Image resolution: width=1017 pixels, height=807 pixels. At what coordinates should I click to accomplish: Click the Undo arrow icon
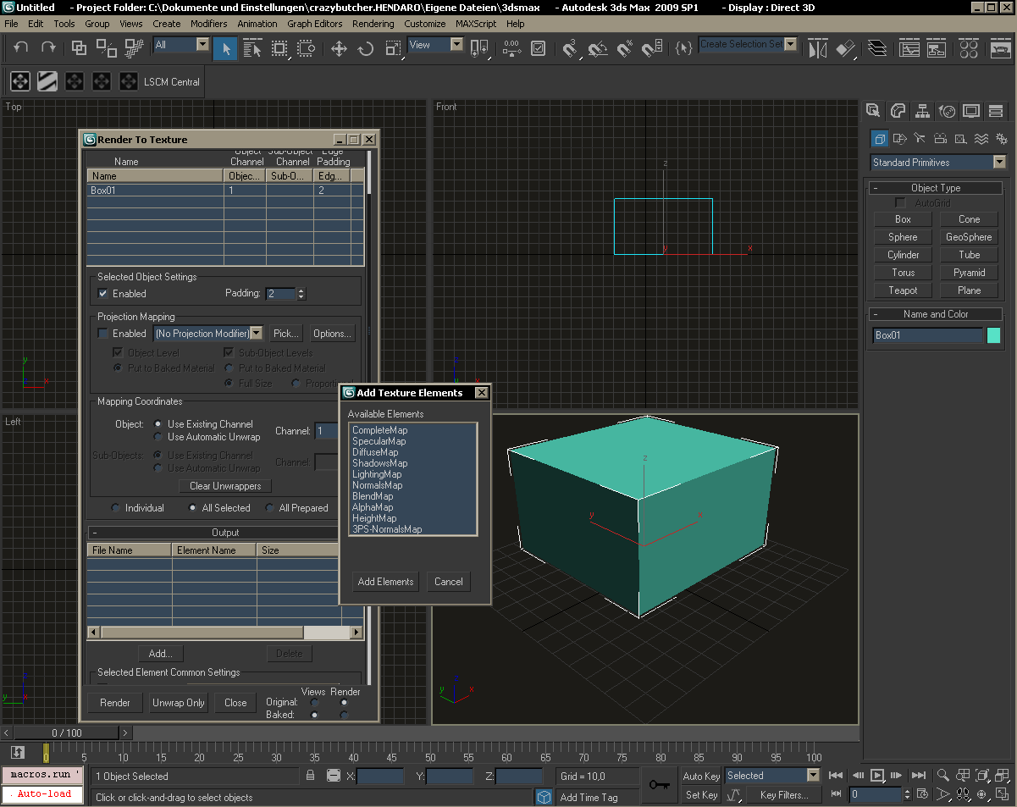pyautogui.click(x=21, y=48)
